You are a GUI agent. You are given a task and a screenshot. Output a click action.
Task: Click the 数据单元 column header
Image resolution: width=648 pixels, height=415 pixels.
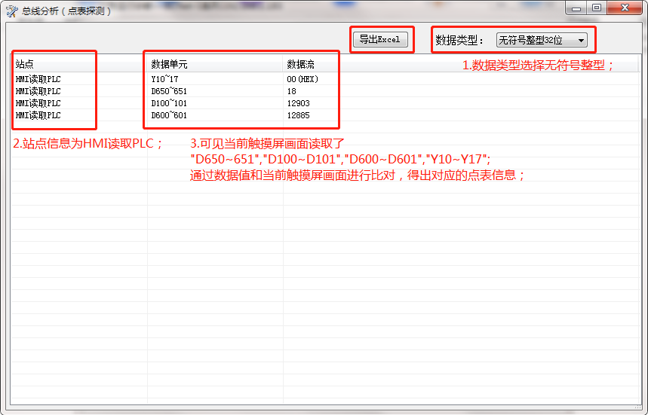[169, 65]
